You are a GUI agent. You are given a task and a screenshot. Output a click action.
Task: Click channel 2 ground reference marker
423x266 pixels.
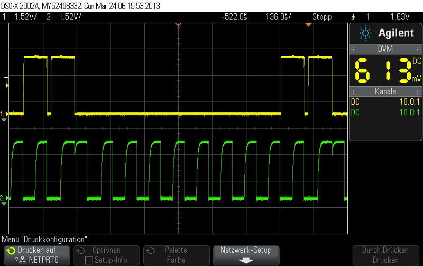pyautogui.click(x=4, y=200)
